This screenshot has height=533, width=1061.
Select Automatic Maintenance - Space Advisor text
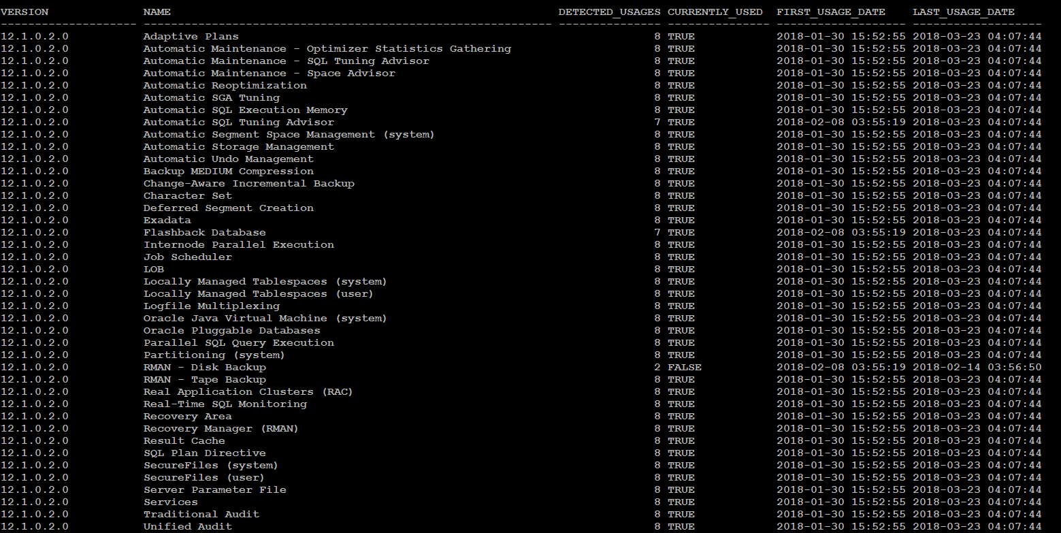click(x=270, y=73)
